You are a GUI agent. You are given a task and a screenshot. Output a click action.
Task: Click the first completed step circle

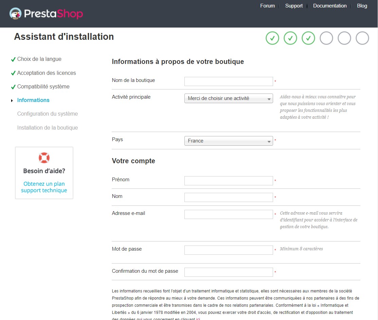pyautogui.click(x=272, y=38)
